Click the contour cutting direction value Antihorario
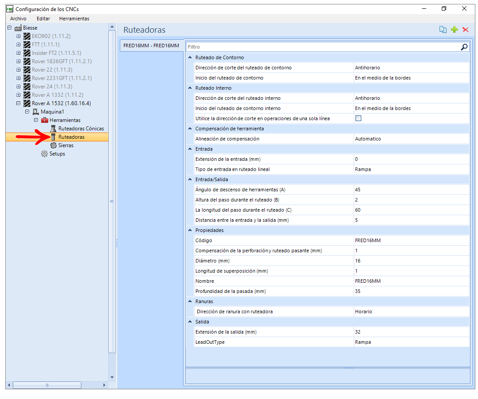478x399 pixels. point(412,68)
